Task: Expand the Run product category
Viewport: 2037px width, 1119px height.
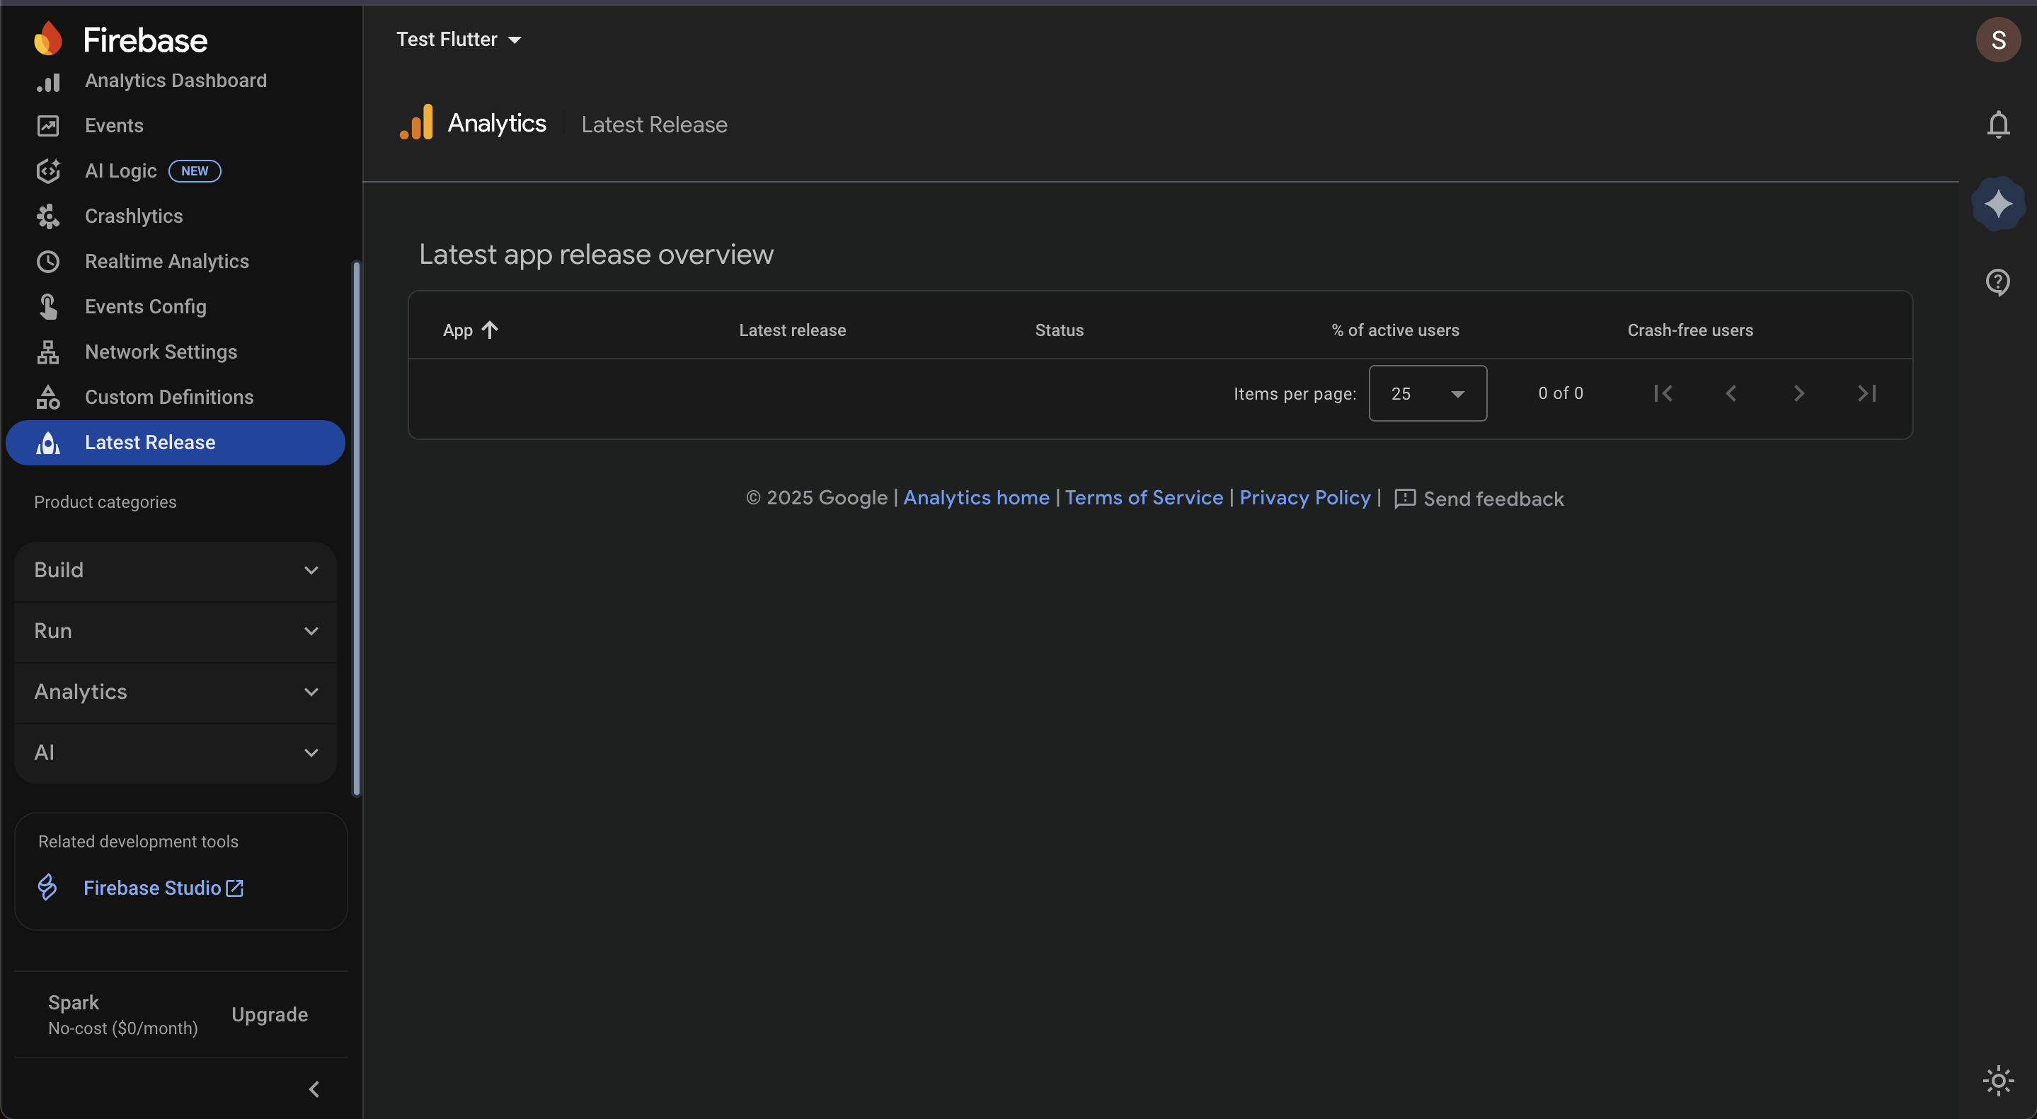Action: click(x=176, y=631)
